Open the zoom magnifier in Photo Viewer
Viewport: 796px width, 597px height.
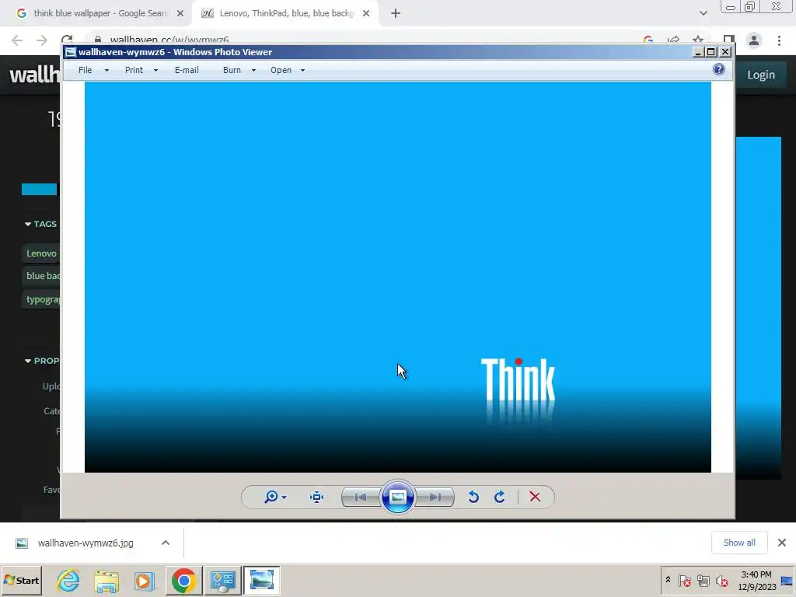tap(271, 497)
